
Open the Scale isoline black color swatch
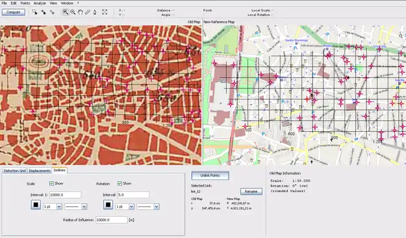[36, 205]
